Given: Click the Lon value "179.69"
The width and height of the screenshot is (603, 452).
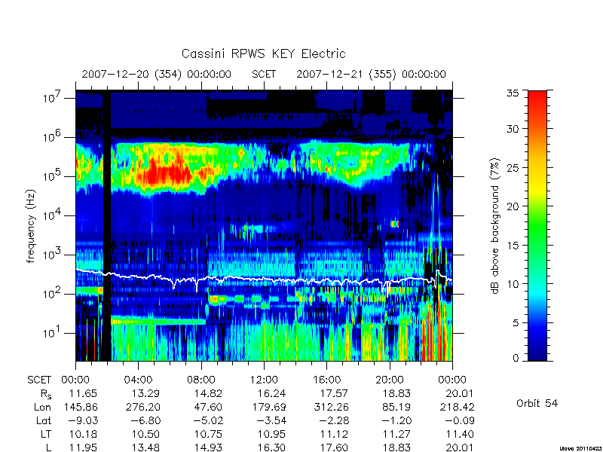Looking at the screenshot, I should pos(269,407).
